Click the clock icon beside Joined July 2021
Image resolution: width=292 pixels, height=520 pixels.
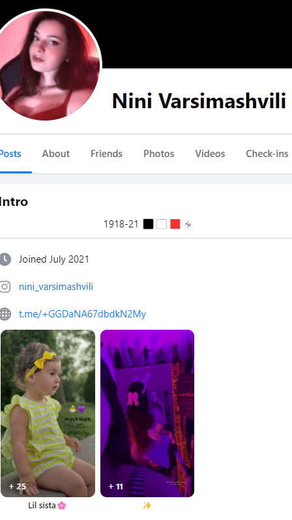[x=5, y=259]
